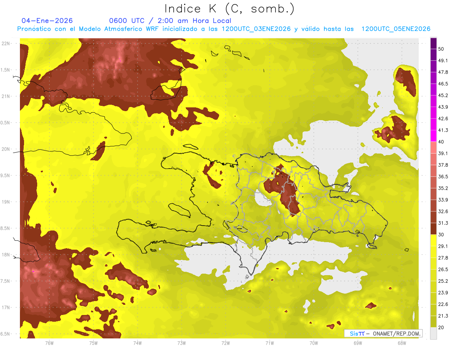451x348 pixels.
Task: Select the legend value "36.5"
Action: point(443,176)
